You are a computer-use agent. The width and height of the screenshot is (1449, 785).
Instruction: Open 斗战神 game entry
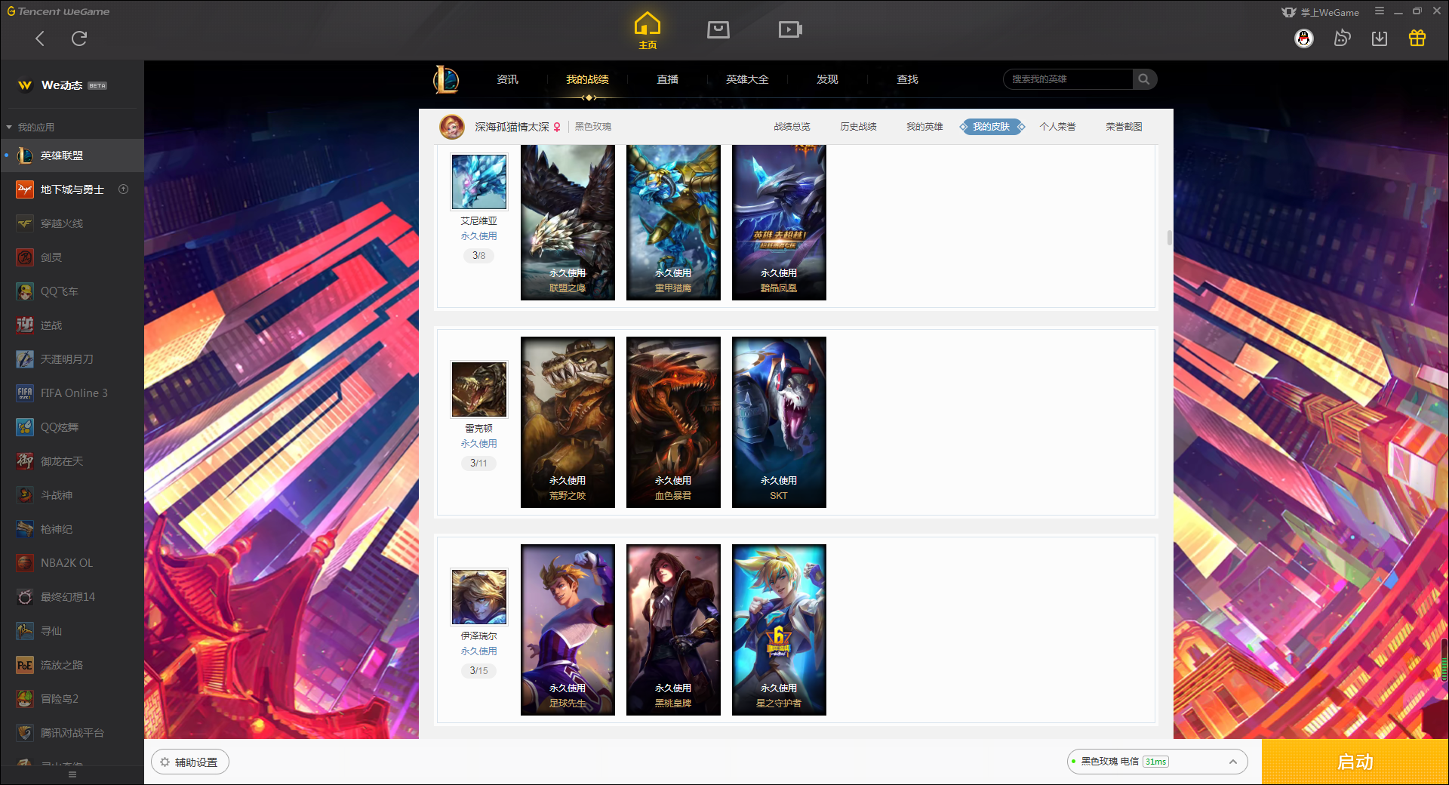pos(72,495)
